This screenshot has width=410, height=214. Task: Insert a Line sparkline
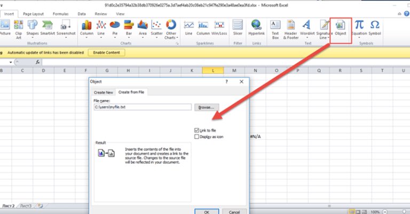pyautogui.click(x=188, y=27)
